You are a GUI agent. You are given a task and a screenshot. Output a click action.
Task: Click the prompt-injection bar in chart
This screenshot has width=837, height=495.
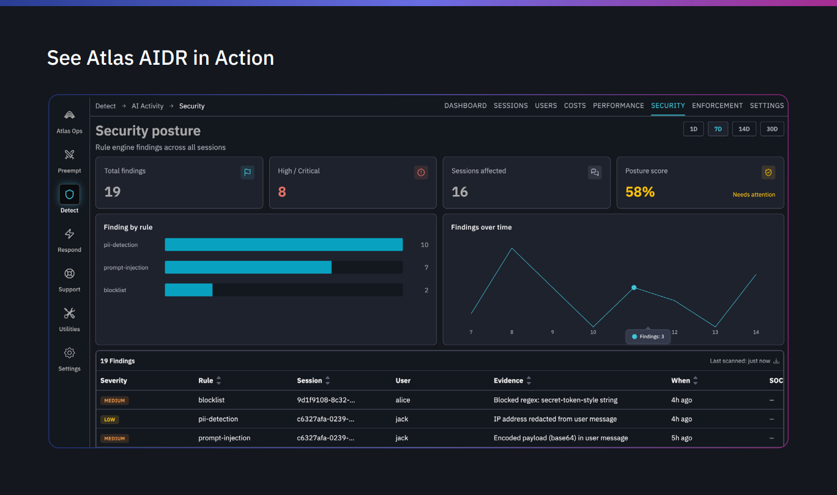click(248, 267)
